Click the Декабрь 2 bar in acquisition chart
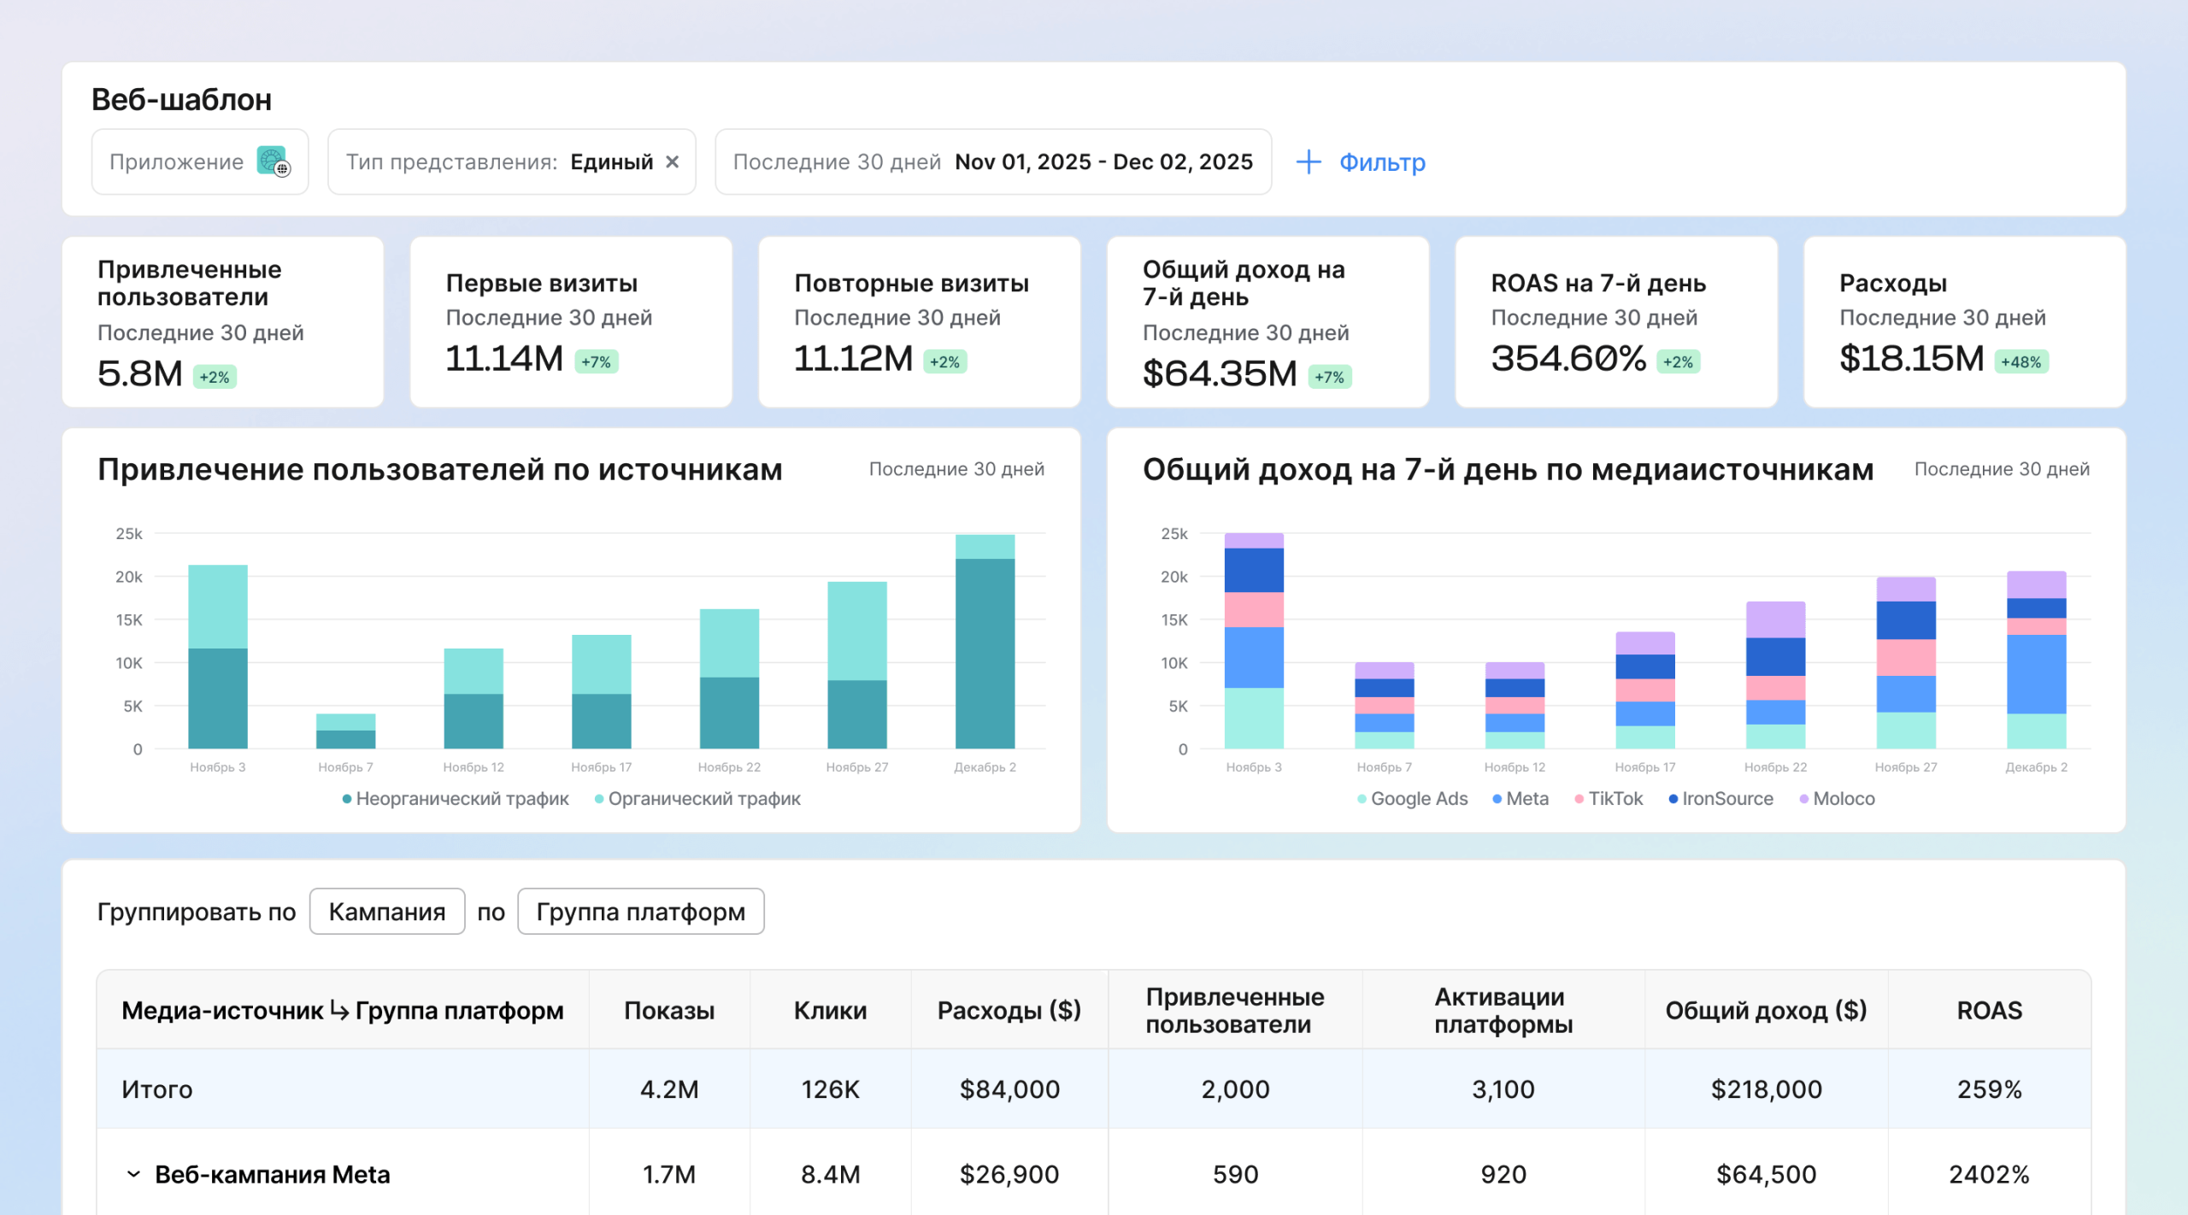This screenshot has width=2188, height=1215. coord(985,642)
